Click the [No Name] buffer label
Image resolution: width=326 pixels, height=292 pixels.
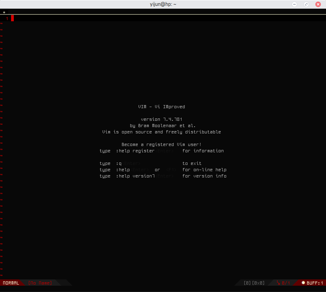[40, 283]
